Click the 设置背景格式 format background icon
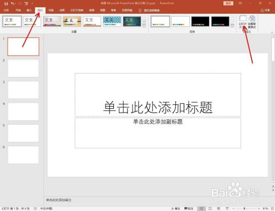 (x=252, y=22)
